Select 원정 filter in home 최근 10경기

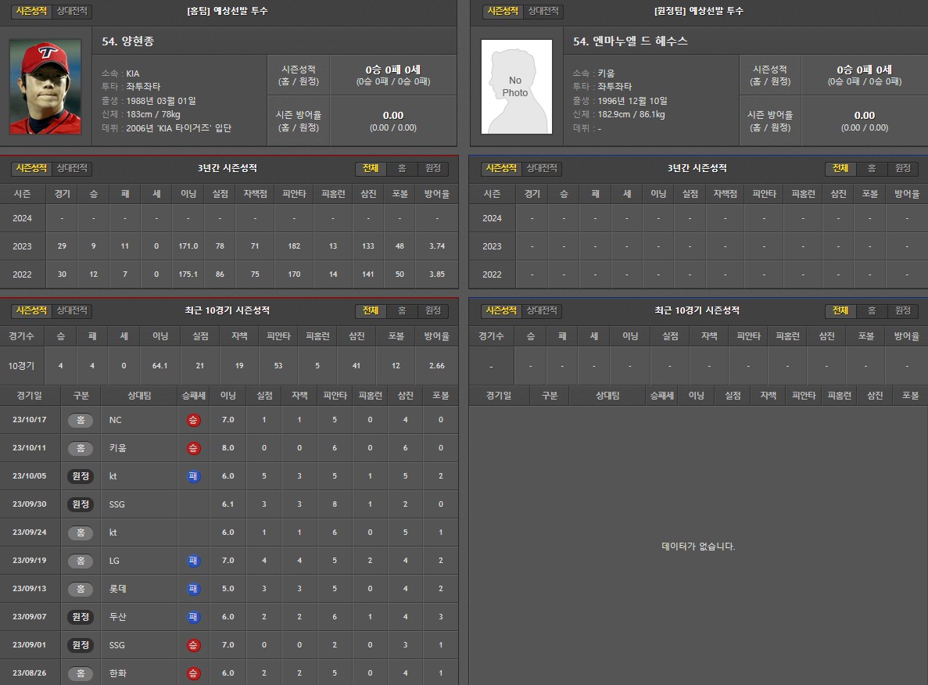(x=433, y=310)
